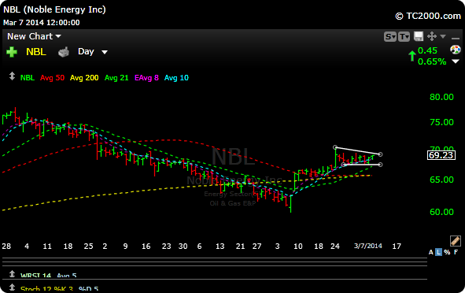
Task: Click the 69.23 current price label
Action: tap(441, 155)
